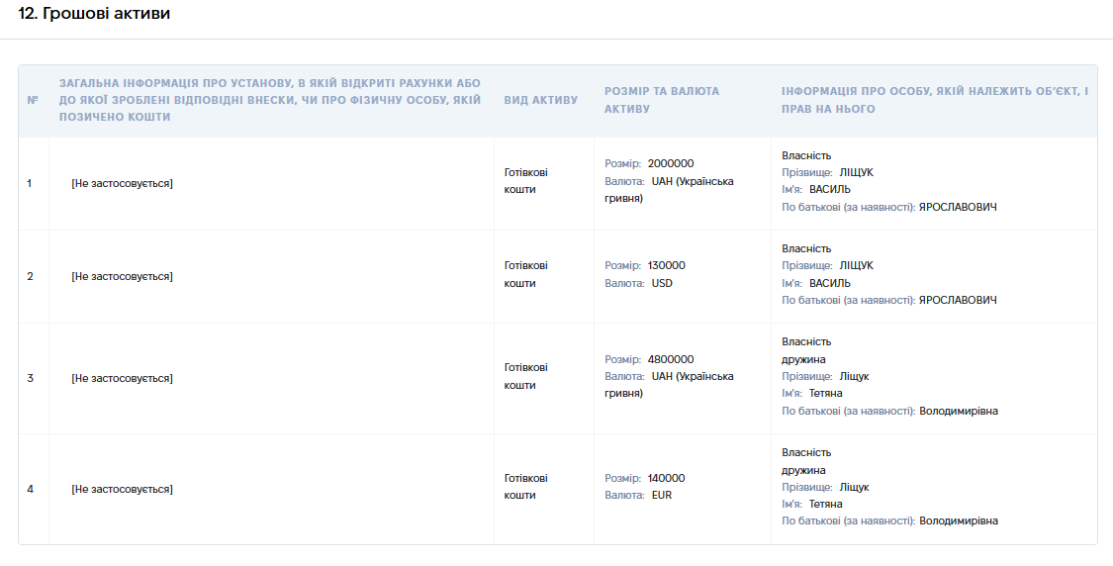Click '[Не застосовується]' in row 4
The height and width of the screenshot is (566, 1113).
click(x=122, y=489)
